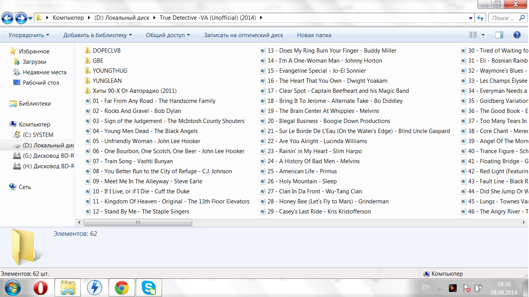Select the GBE folder icon

(88, 61)
